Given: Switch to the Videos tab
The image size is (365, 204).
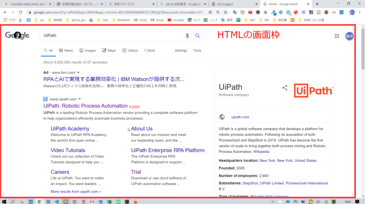Looking at the screenshot, I should (x=130, y=51).
